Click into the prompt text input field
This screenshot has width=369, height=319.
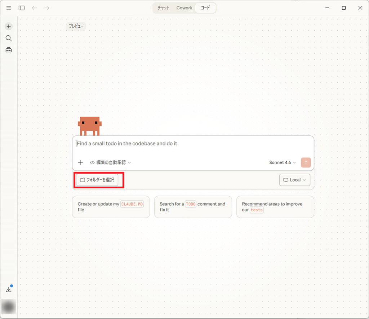point(193,144)
